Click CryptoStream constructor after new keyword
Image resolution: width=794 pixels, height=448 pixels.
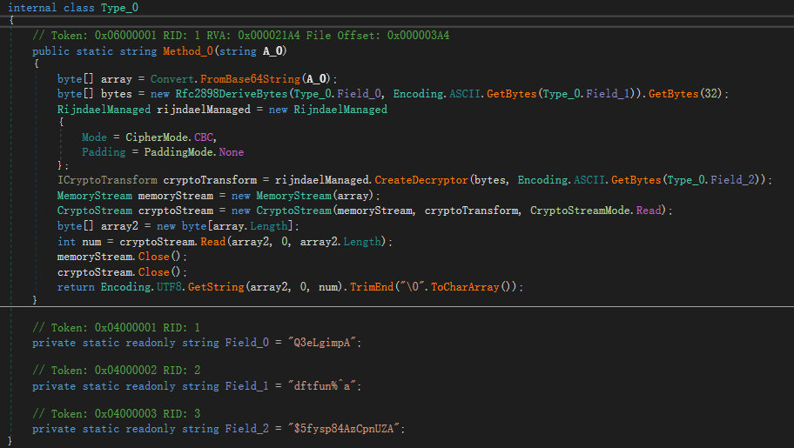coord(293,211)
